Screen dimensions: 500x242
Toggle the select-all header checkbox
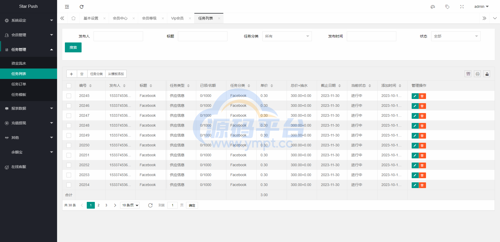[69, 86]
